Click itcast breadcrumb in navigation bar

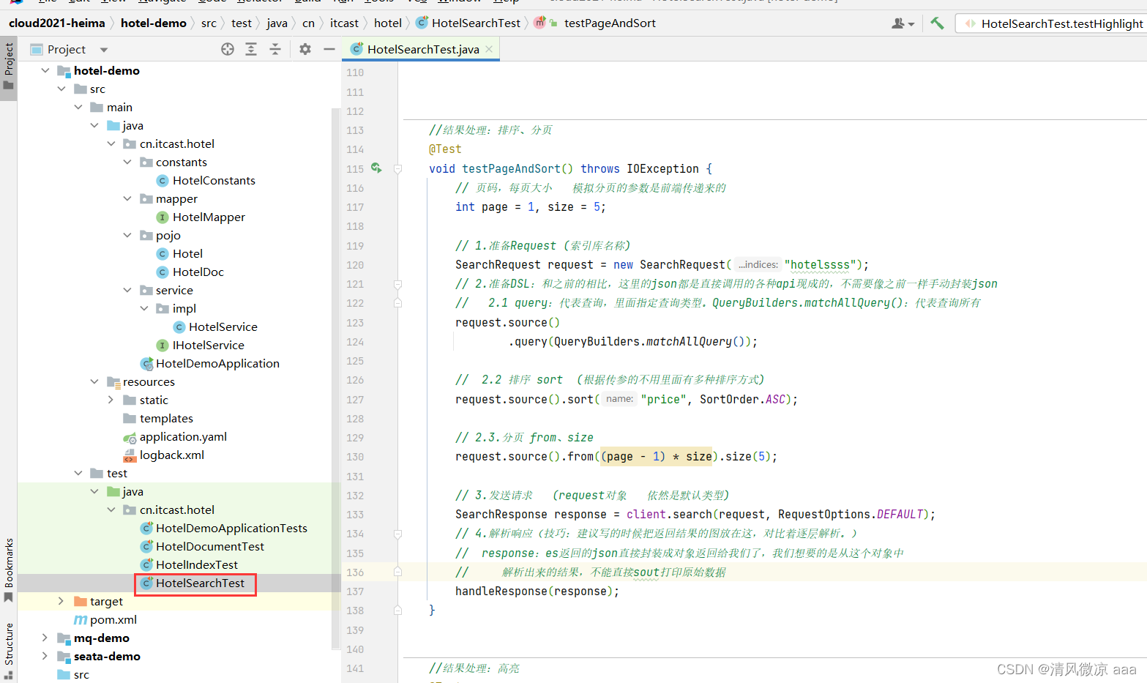pyautogui.click(x=344, y=23)
